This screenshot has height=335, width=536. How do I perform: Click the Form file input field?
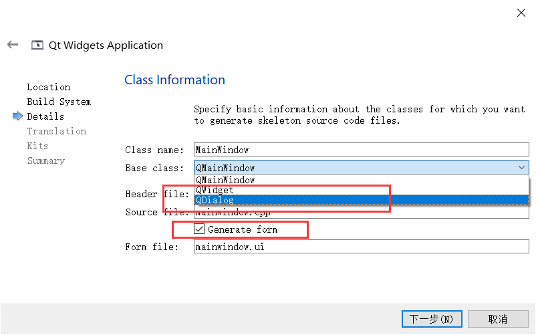[x=361, y=247]
